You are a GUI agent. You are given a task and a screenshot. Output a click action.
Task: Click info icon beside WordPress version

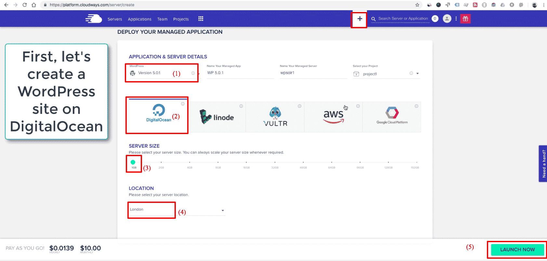click(193, 73)
